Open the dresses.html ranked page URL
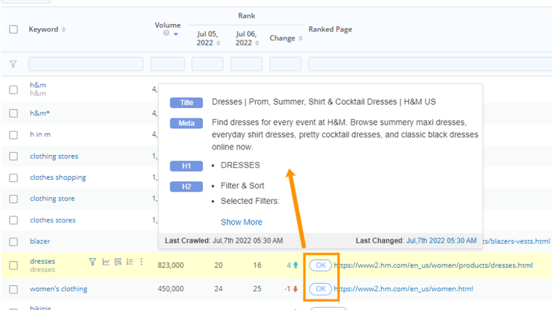This screenshot has width=552, height=310. point(433,265)
